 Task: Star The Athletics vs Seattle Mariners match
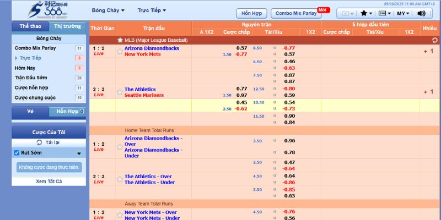(x=120, y=92)
